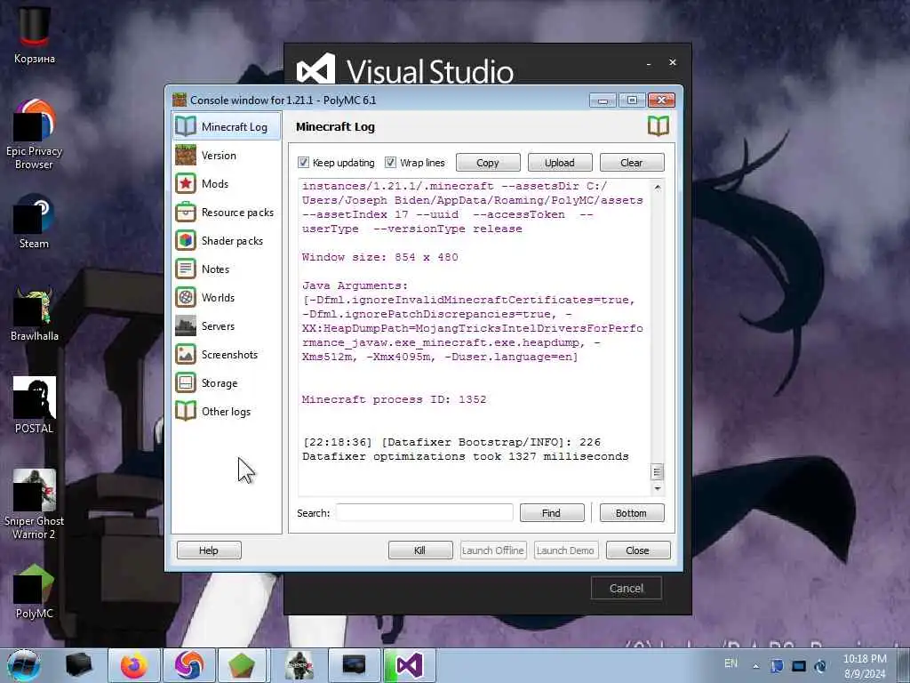Click the Storage icon in sidebar
Screen dimensions: 910x683
click(x=186, y=382)
